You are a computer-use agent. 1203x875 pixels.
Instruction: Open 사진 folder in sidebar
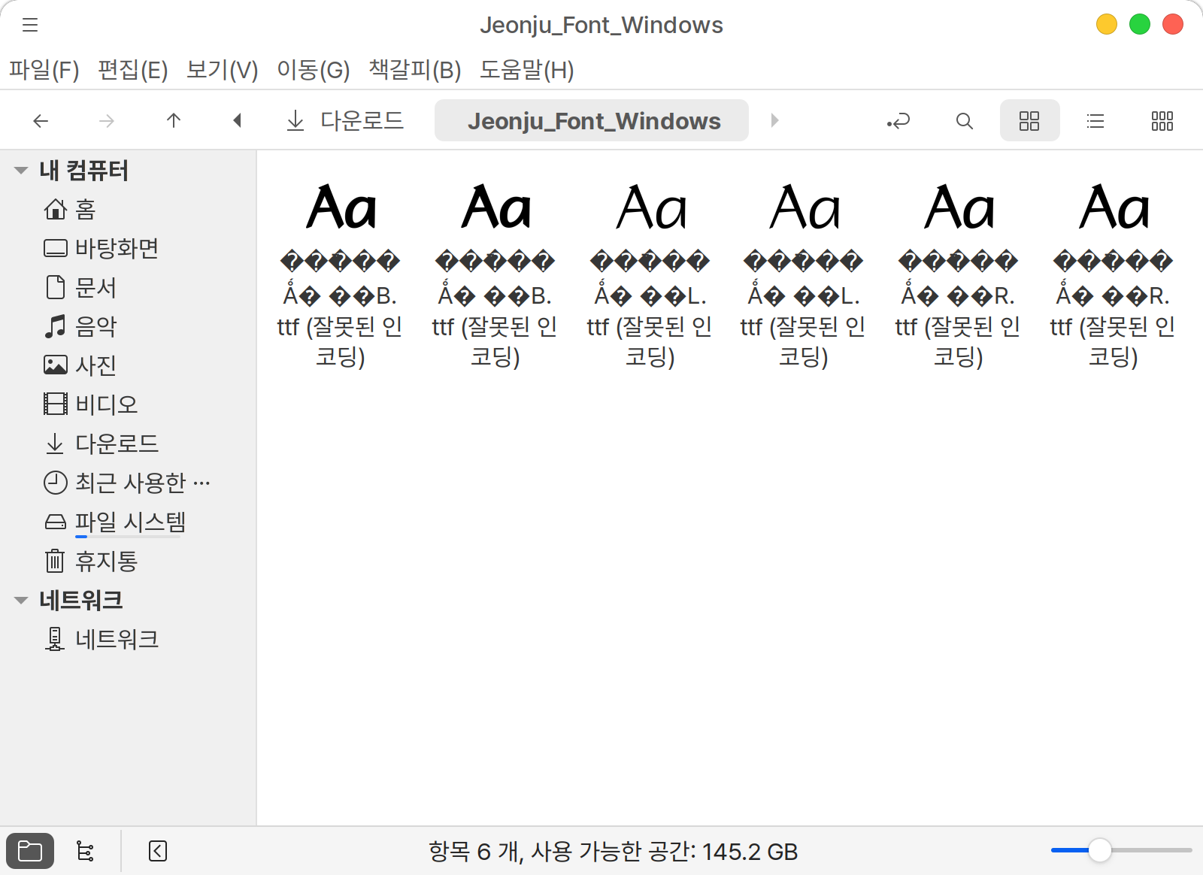128,365
